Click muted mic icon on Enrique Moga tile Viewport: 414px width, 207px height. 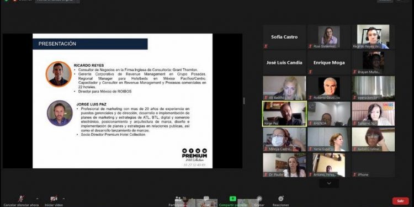[310, 72]
